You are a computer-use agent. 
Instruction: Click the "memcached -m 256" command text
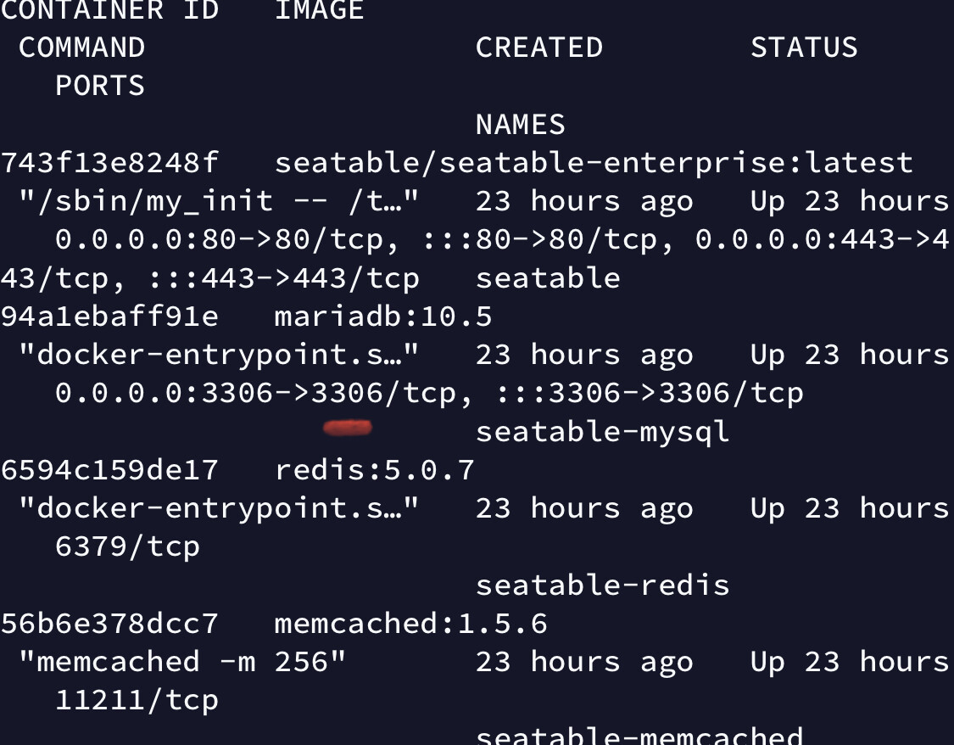pyautogui.click(x=182, y=662)
